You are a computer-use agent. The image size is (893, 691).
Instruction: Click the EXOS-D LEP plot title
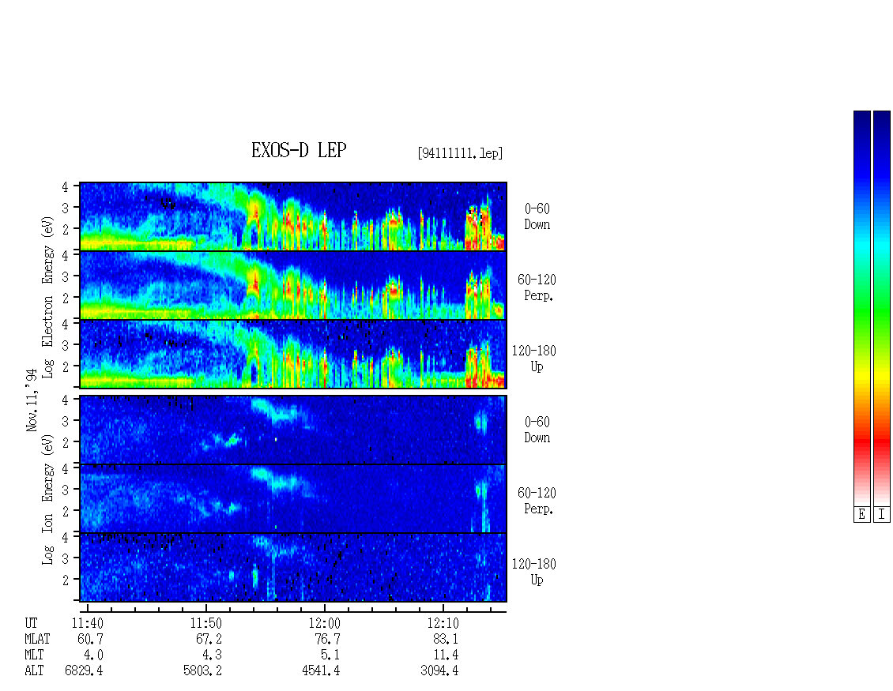tap(299, 150)
